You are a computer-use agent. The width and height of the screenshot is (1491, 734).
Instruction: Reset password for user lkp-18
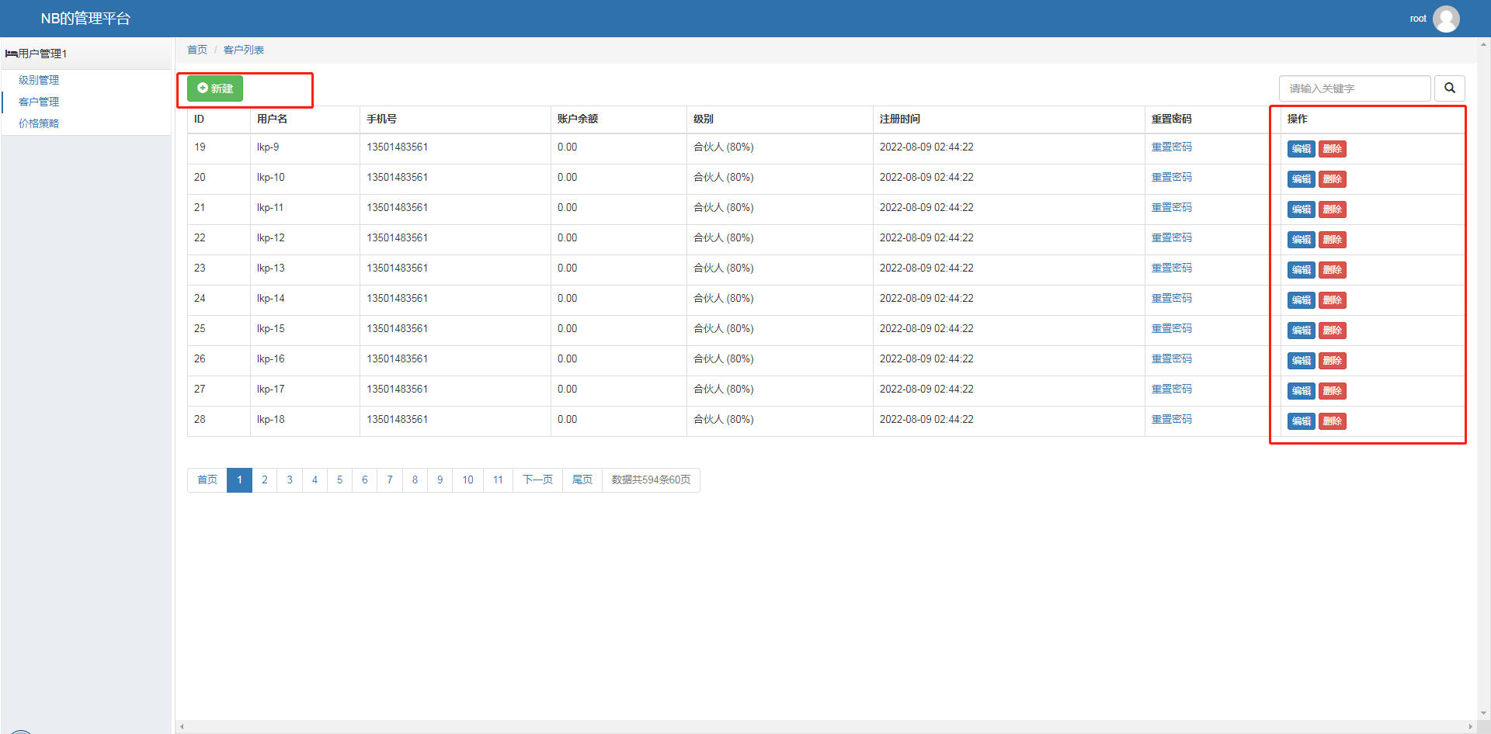(1171, 419)
